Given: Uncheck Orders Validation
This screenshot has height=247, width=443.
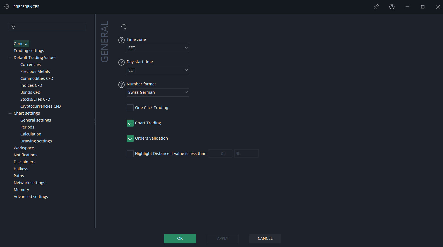Looking at the screenshot, I should pos(130,138).
